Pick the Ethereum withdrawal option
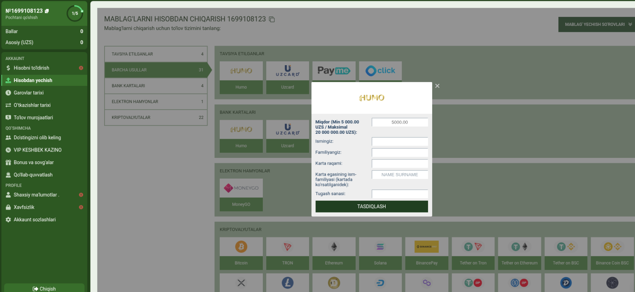 [x=334, y=247]
